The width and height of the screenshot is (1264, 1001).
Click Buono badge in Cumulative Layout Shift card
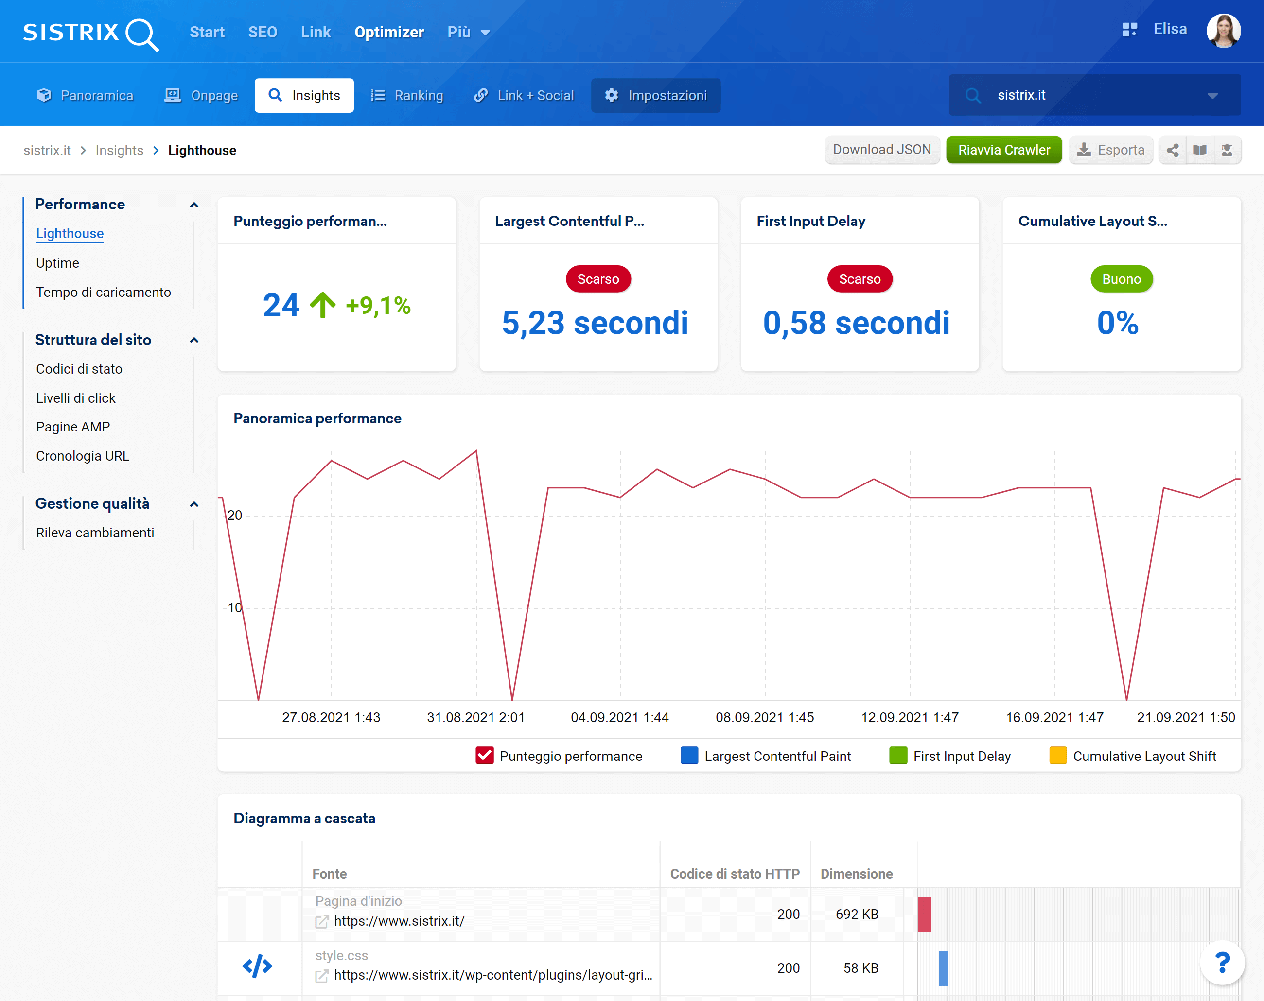click(x=1122, y=279)
